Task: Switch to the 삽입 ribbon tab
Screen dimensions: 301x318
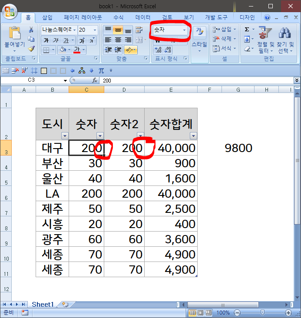Action: (x=47, y=17)
